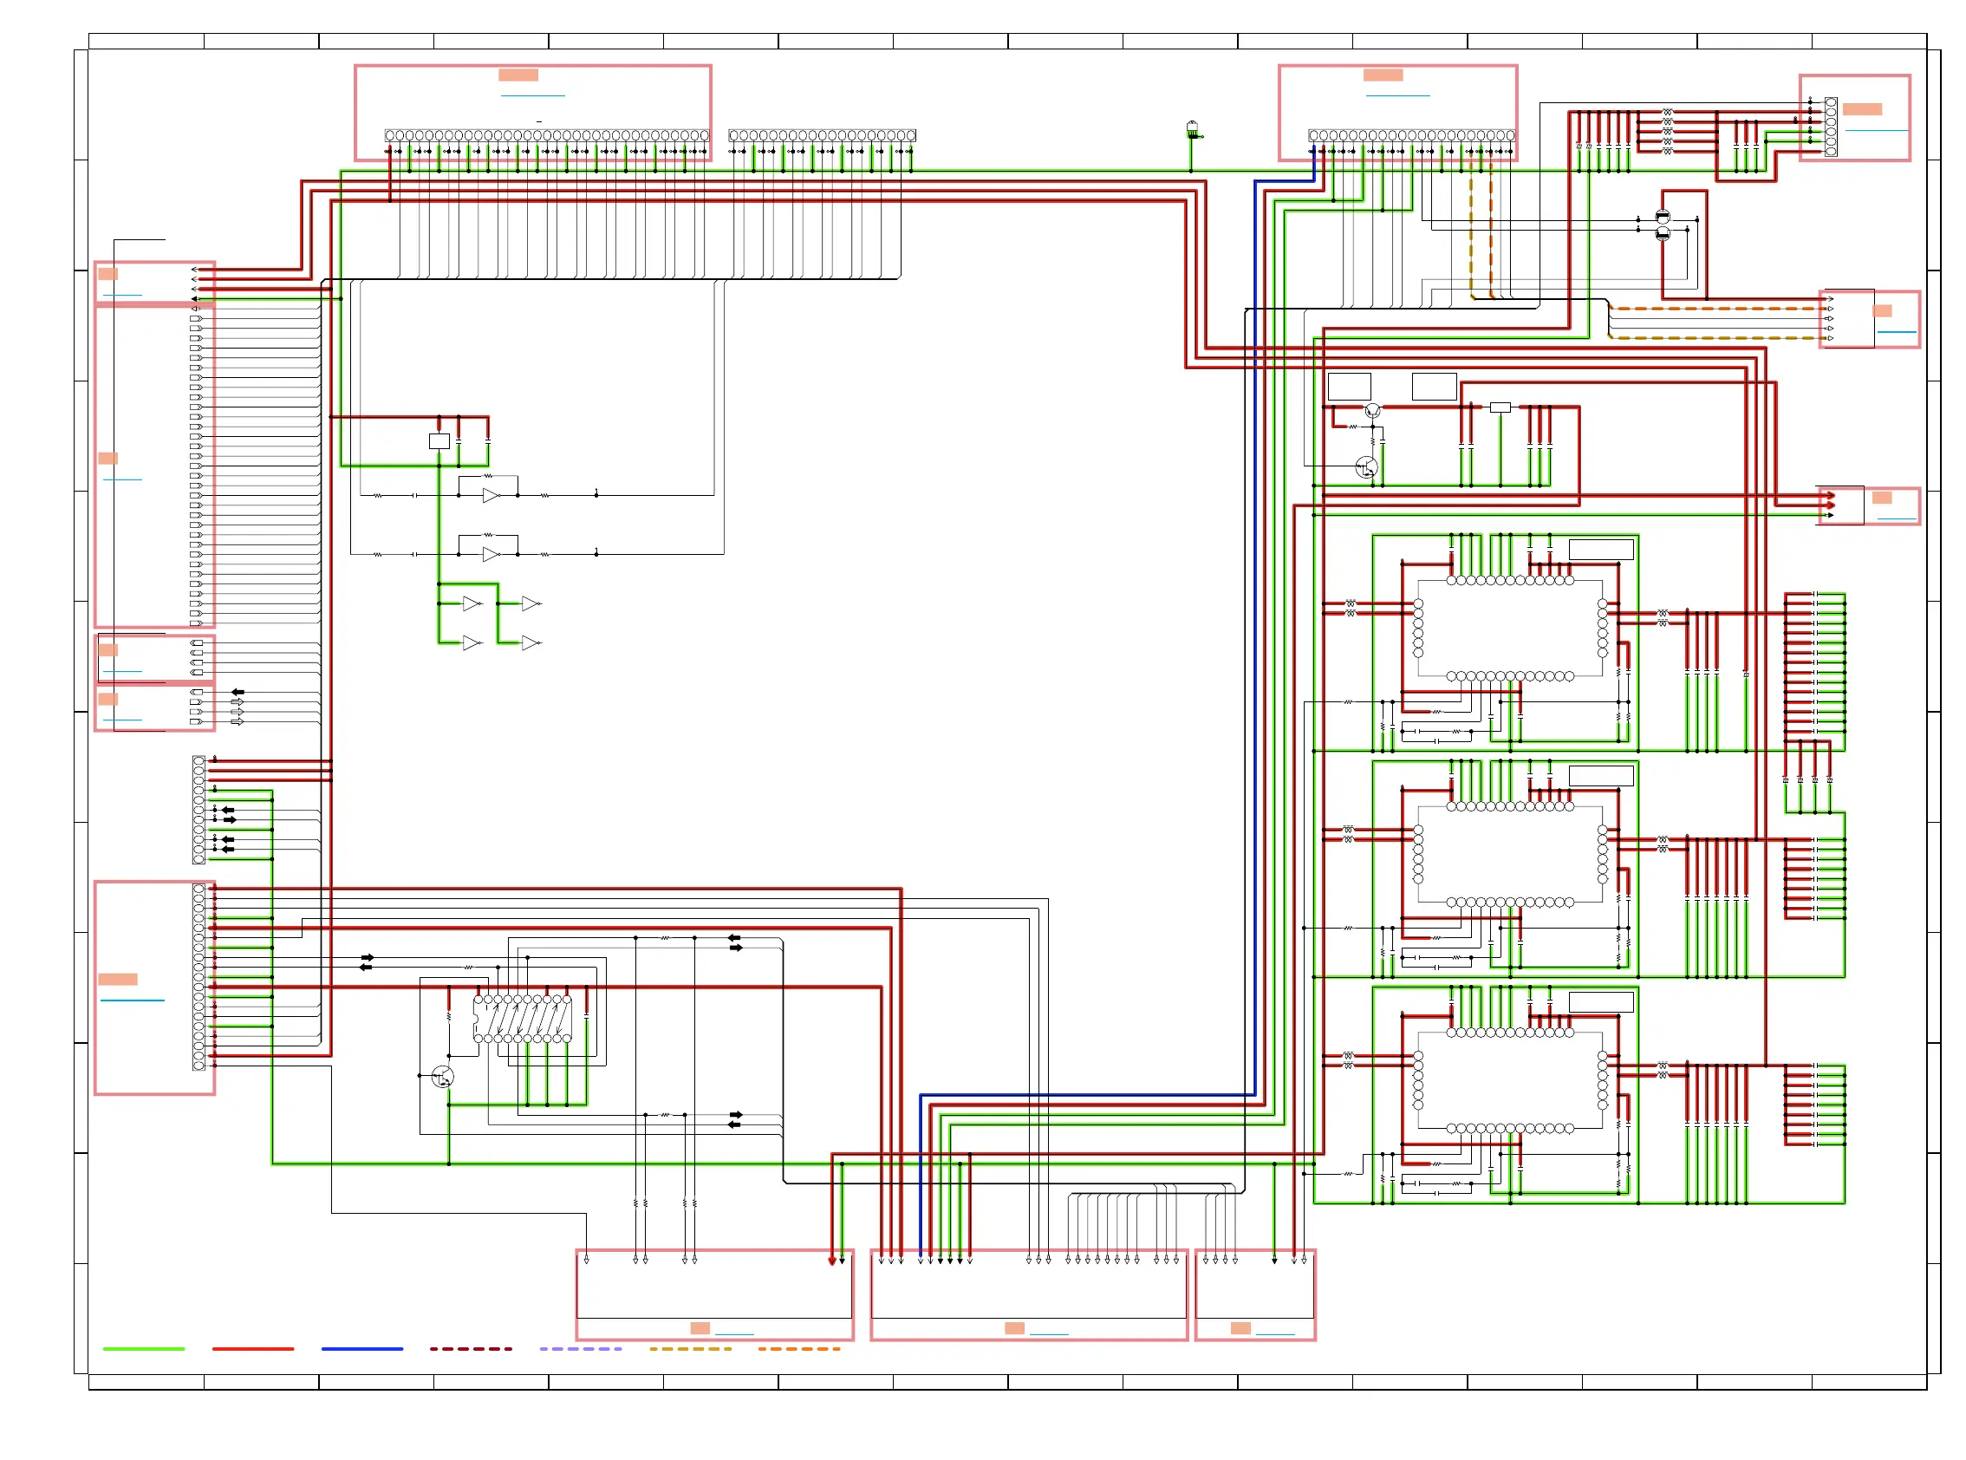This screenshot has height=1460, width=1966.
Task: Open the blue link in the narrowest bottom block
Action: click(x=1275, y=1334)
